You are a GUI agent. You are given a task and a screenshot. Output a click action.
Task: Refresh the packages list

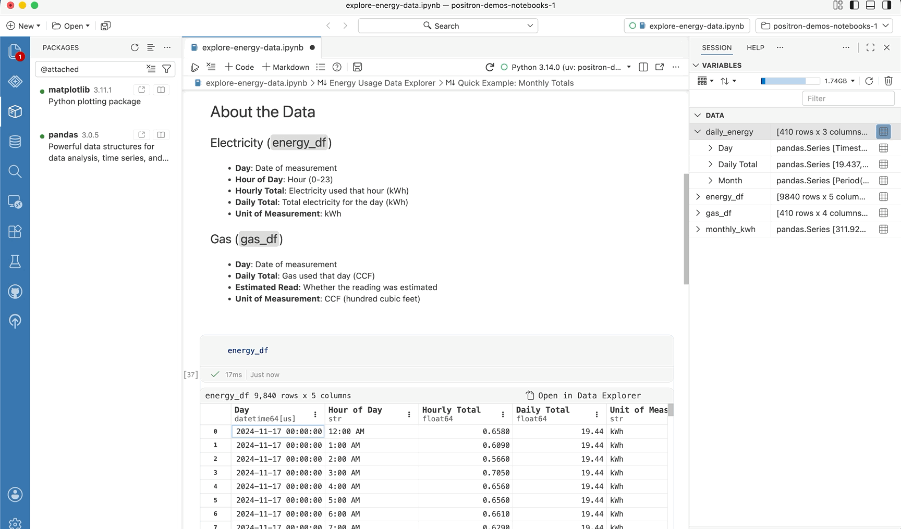click(x=135, y=47)
